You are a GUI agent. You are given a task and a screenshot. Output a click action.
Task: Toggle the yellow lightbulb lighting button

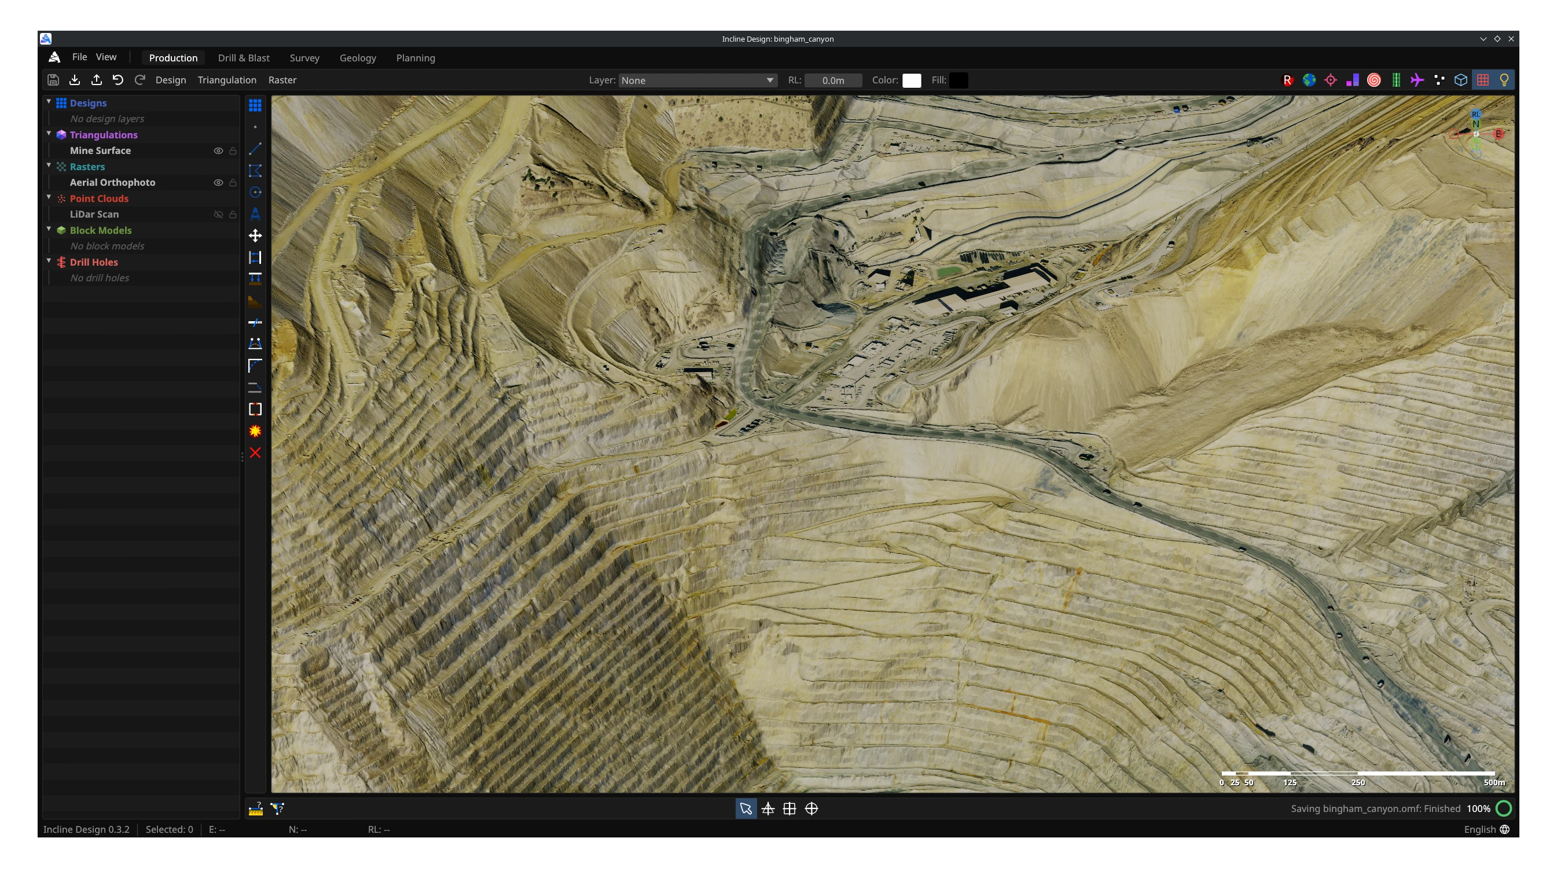click(1504, 80)
